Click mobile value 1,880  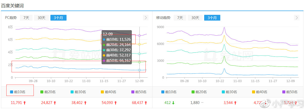pos(195,103)
